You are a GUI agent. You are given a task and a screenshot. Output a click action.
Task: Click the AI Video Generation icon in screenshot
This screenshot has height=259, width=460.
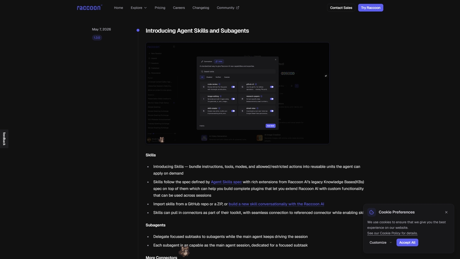pyautogui.click(x=204, y=138)
